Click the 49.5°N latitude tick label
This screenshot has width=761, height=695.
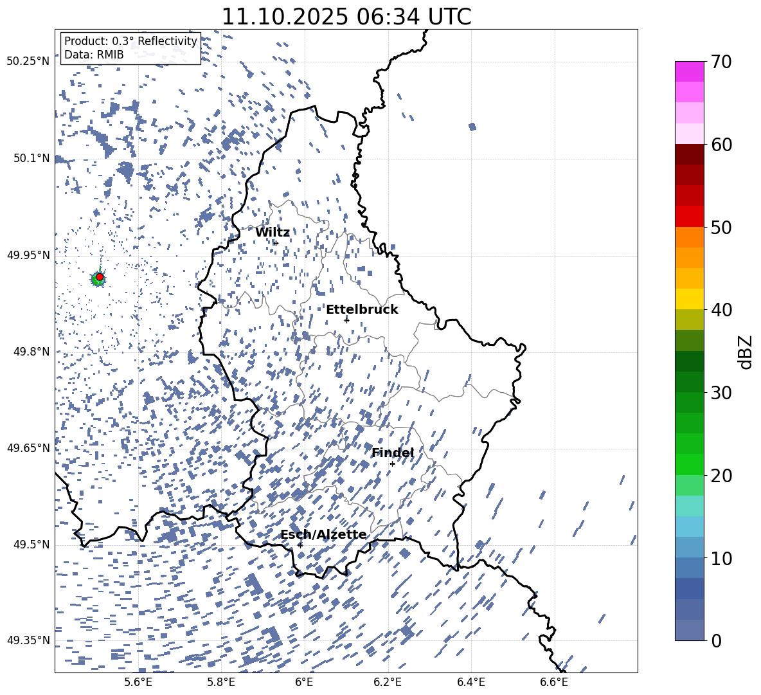pyautogui.click(x=31, y=545)
